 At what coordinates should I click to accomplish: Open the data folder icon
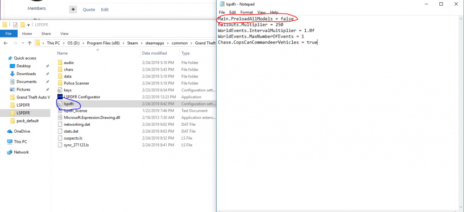coord(60,76)
